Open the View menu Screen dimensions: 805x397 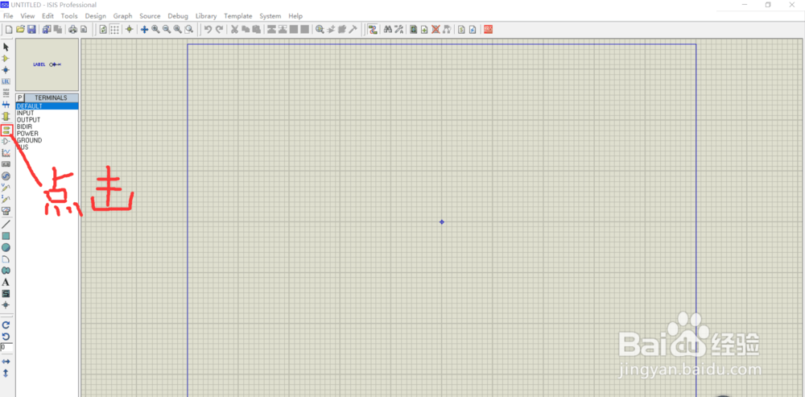click(27, 16)
